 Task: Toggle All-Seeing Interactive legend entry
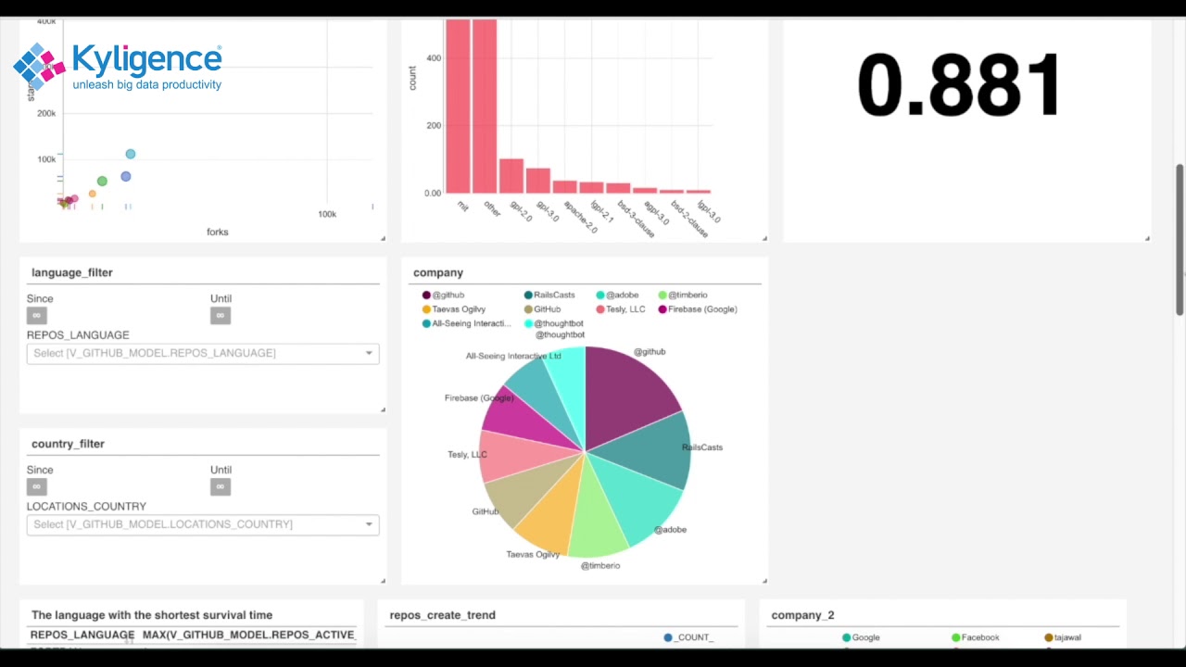point(466,323)
